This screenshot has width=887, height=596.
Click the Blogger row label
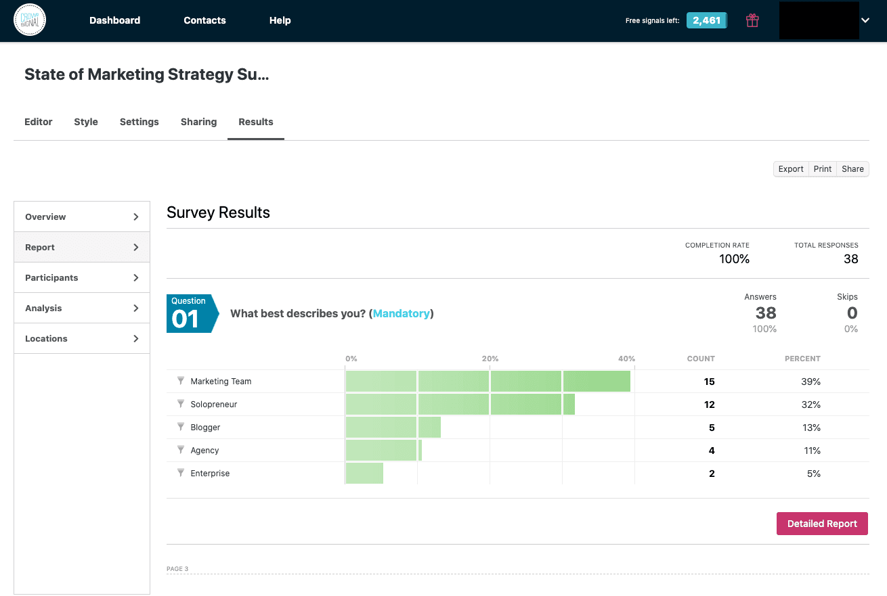point(205,427)
